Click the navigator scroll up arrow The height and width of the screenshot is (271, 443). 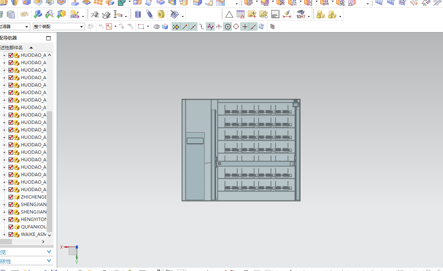[x=49, y=55]
